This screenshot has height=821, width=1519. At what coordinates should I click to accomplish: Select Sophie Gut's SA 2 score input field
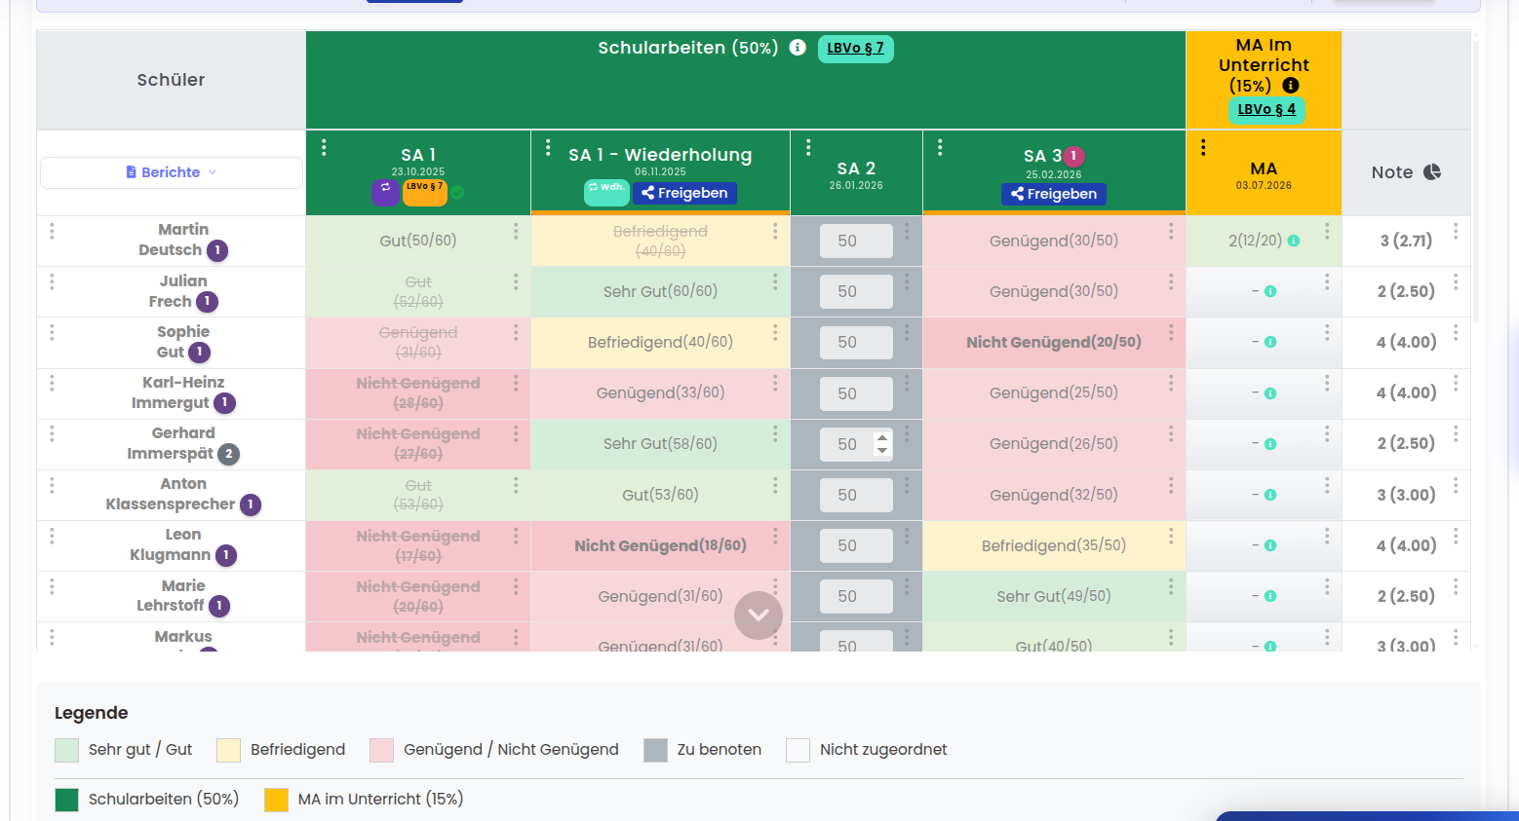[x=856, y=342]
